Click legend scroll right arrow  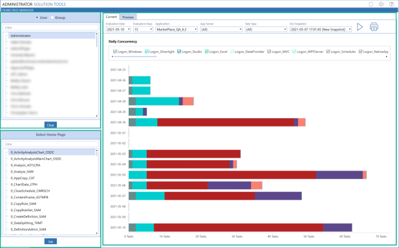(x=387, y=56)
